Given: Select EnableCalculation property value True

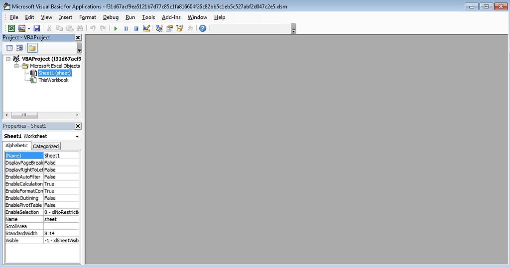Looking at the screenshot, I should (x=61, y=184).
